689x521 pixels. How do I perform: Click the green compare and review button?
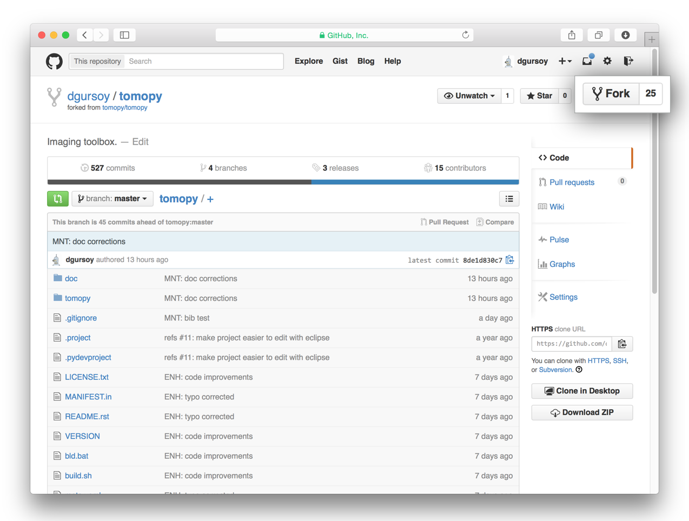58,199
